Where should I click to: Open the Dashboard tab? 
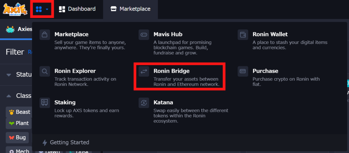click(x=77, y=9)
